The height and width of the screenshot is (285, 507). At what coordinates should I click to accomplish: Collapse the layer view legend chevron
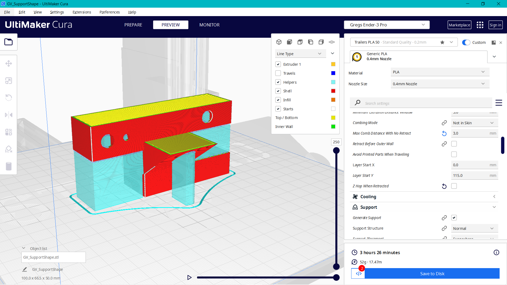point(332,53)
